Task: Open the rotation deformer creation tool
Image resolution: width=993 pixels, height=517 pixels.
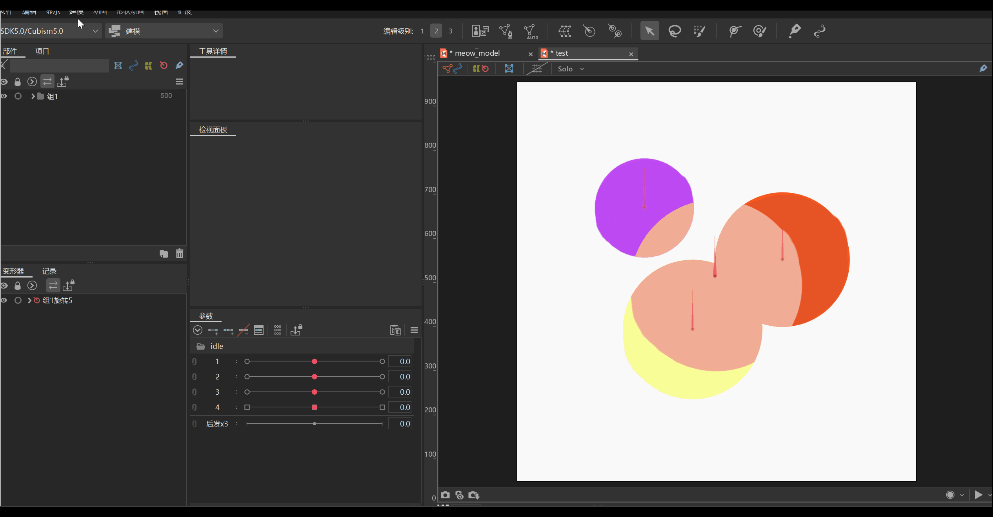Action: click(x=615, y=31)
